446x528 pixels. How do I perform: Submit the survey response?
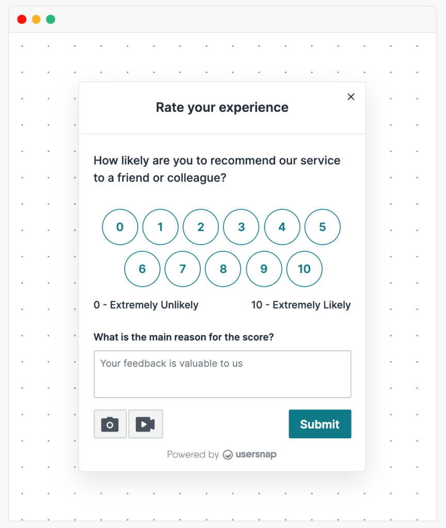320,424
